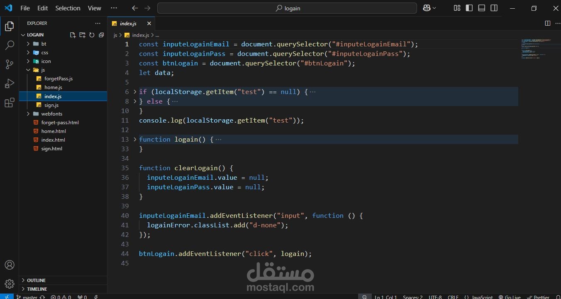Image resolution: width=561 pixels, height=299 pixels.
Task: Open the Manage gear menu
Action: pos(9,284)
